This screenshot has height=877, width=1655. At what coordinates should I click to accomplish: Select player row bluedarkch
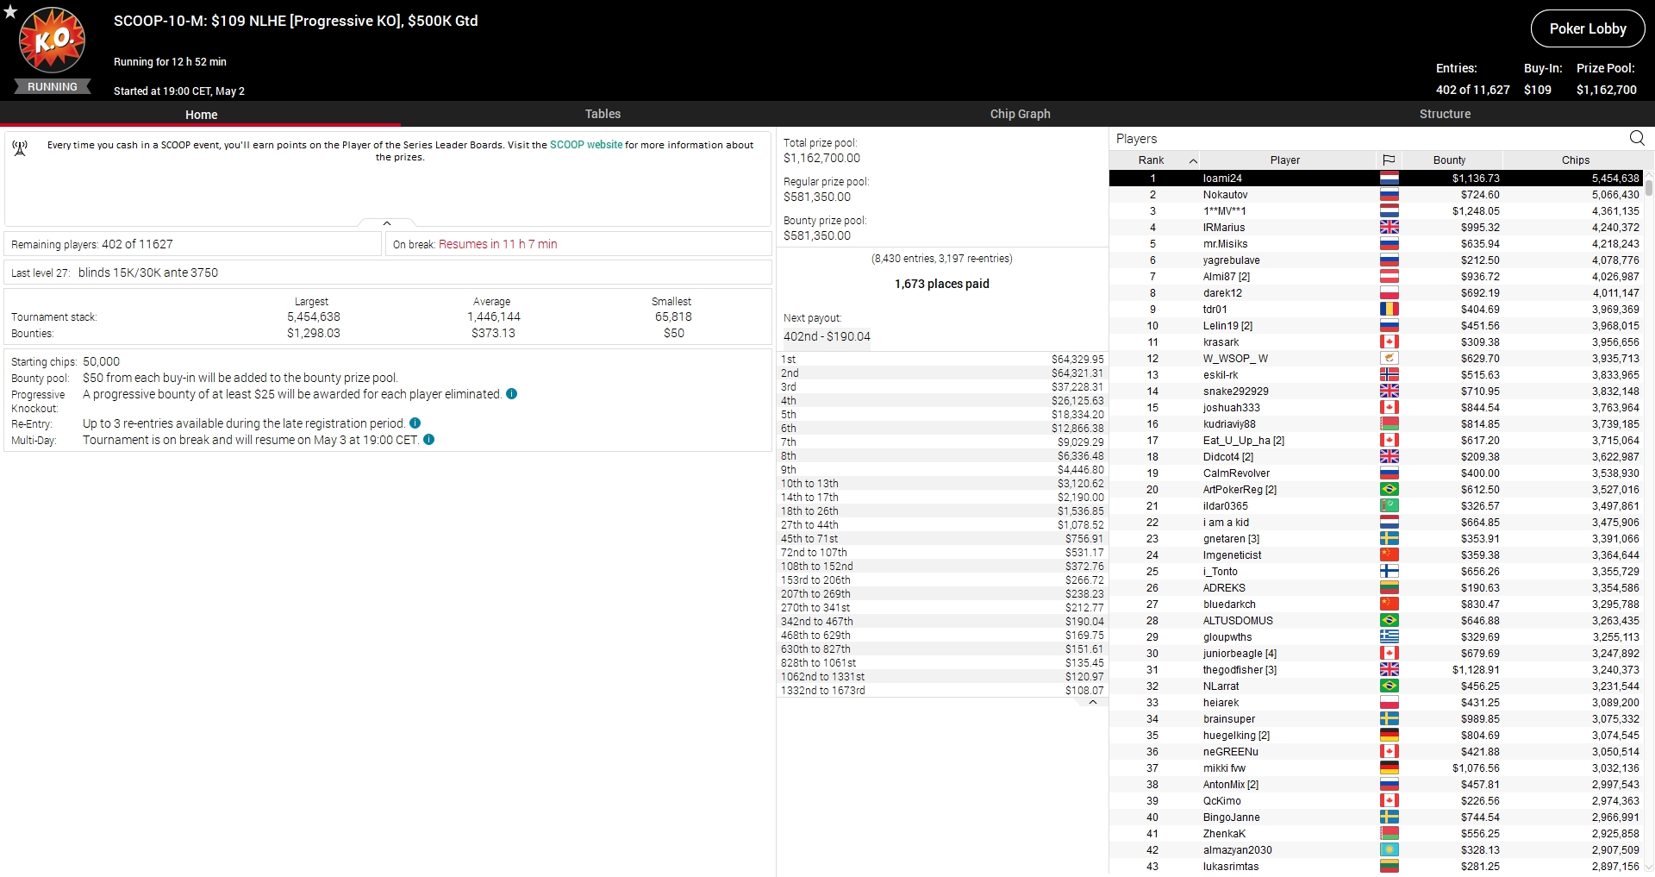1377,605
